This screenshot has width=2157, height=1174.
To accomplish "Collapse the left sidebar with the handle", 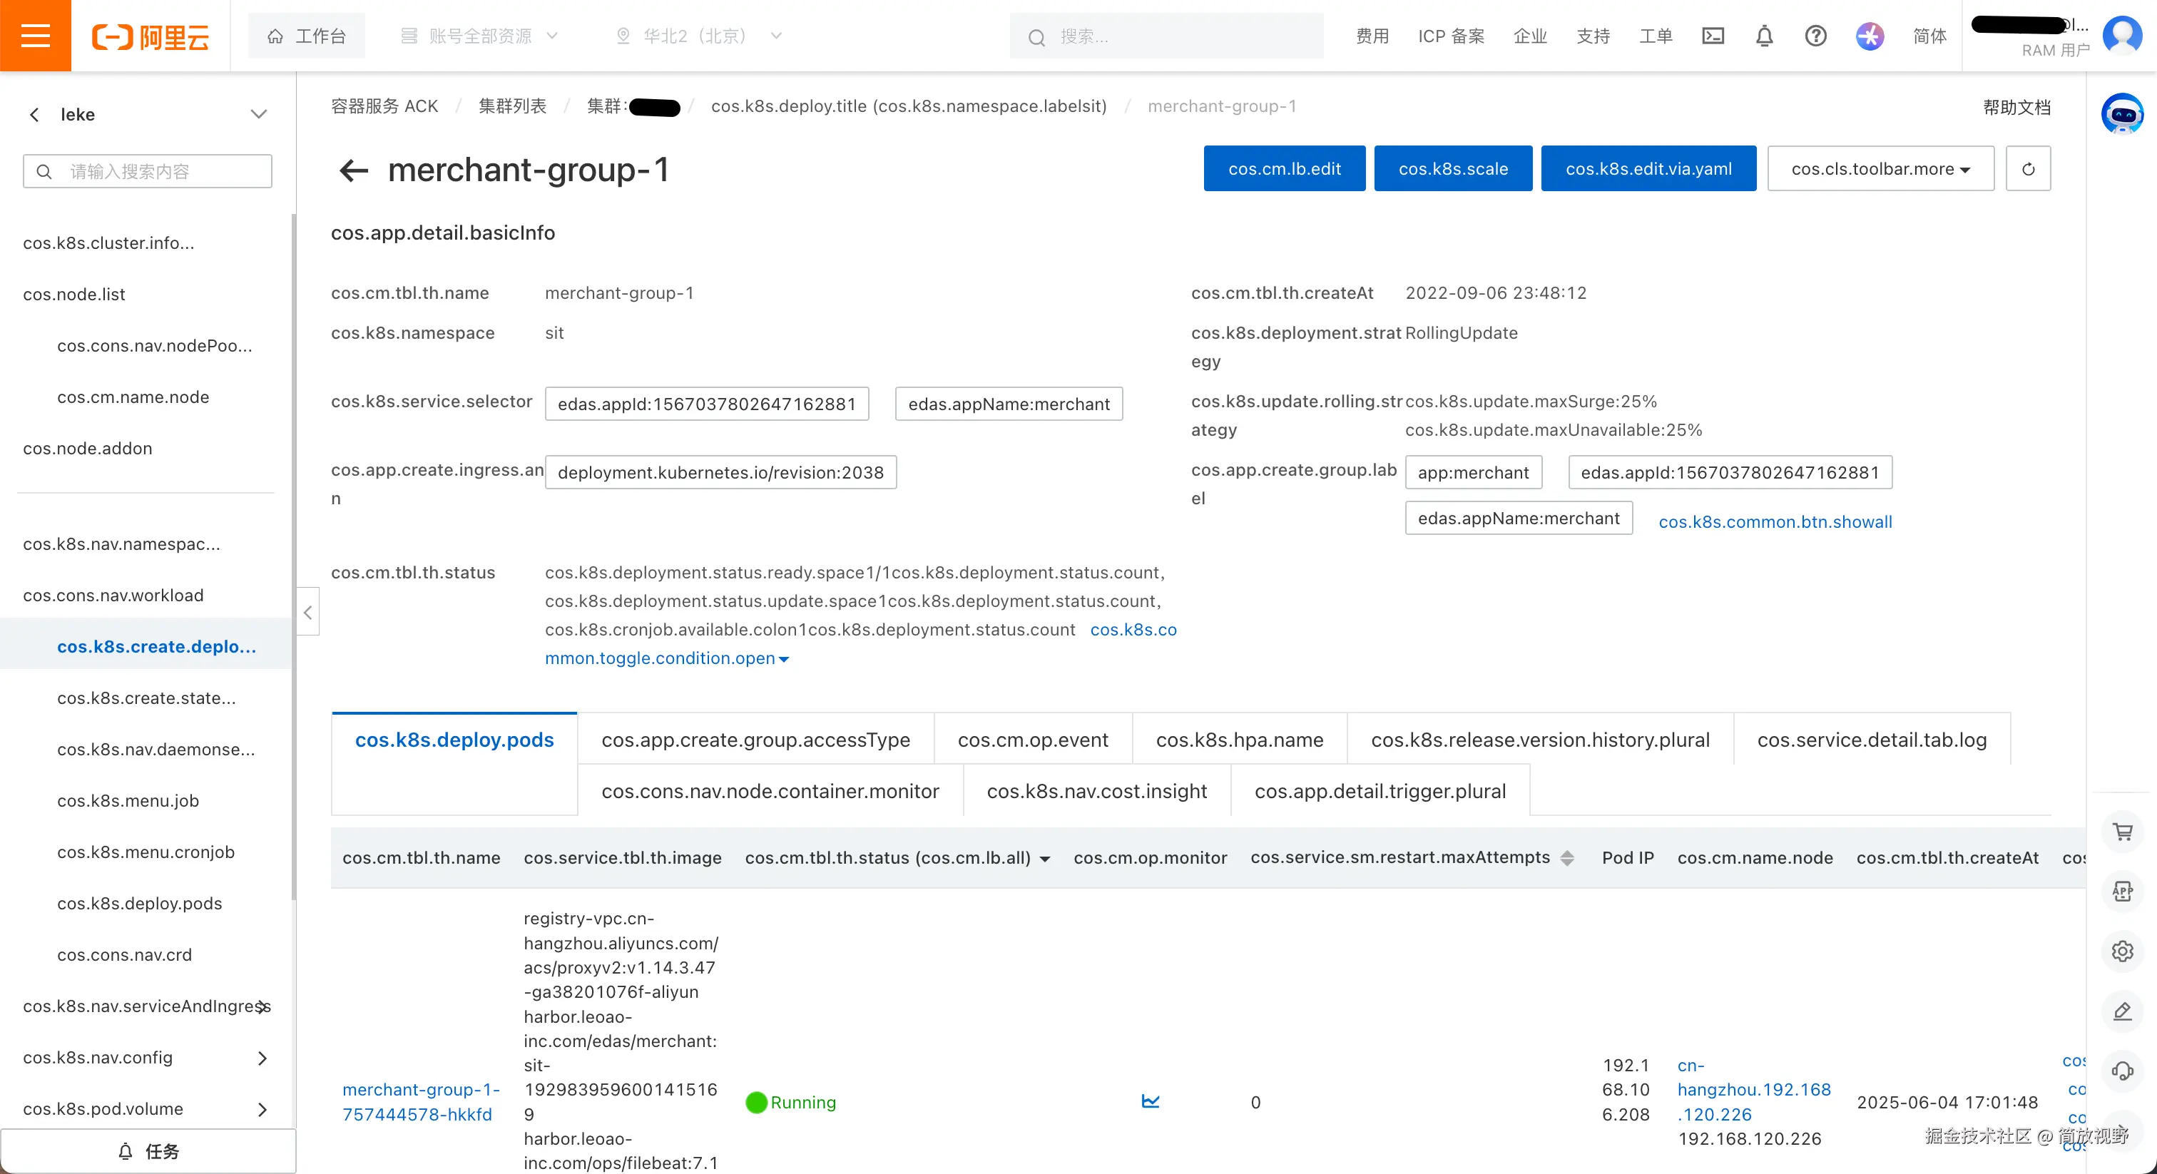I will (x=308, y=613).
